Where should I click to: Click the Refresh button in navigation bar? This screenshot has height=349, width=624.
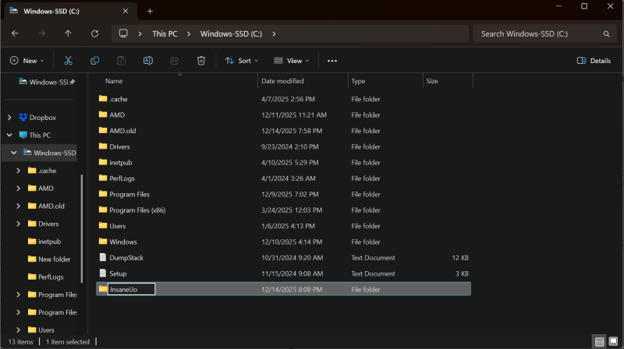[94, 33]
